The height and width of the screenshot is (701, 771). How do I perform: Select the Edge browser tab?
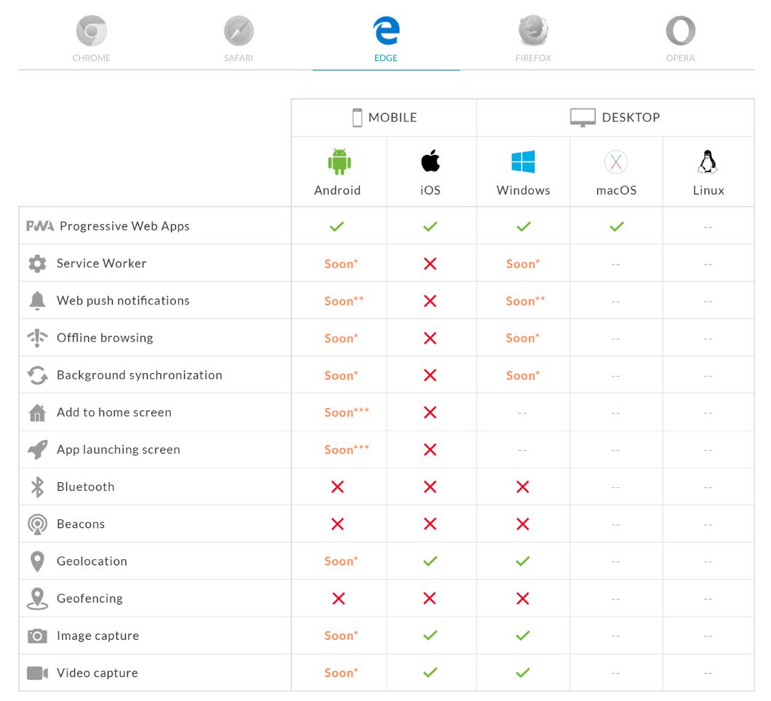tap(386, 39)
